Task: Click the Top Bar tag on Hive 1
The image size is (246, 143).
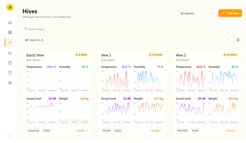Action: (x=106, y=131)
